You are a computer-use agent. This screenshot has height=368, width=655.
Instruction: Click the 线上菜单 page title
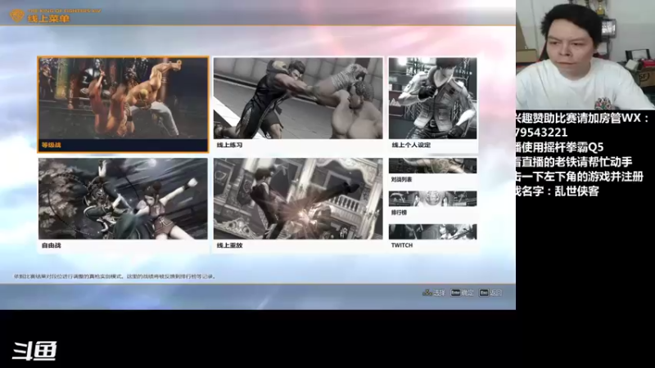coord(48,18)
